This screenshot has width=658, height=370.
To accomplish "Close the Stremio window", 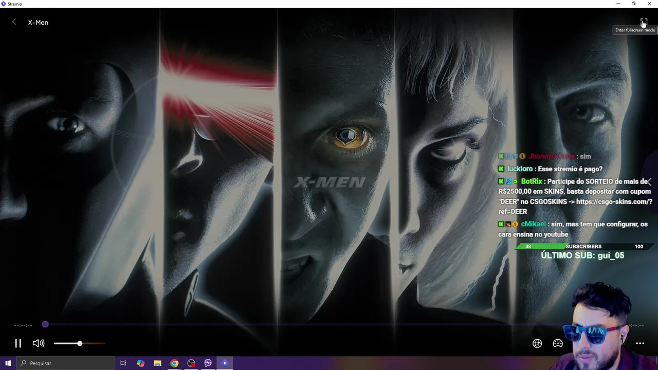I will [649, 4].
